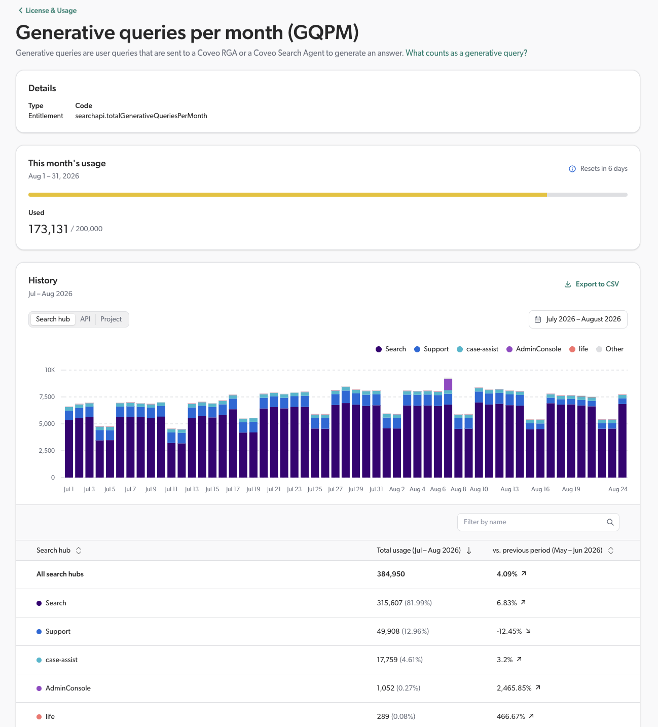Focus the Filter by name field
Screen dimensions: 658x727
(538, 522)
